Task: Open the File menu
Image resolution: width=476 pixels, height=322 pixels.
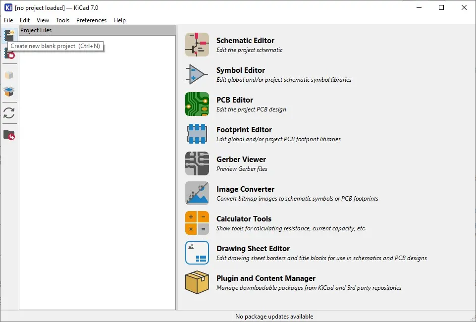Action: coord(8,20)
